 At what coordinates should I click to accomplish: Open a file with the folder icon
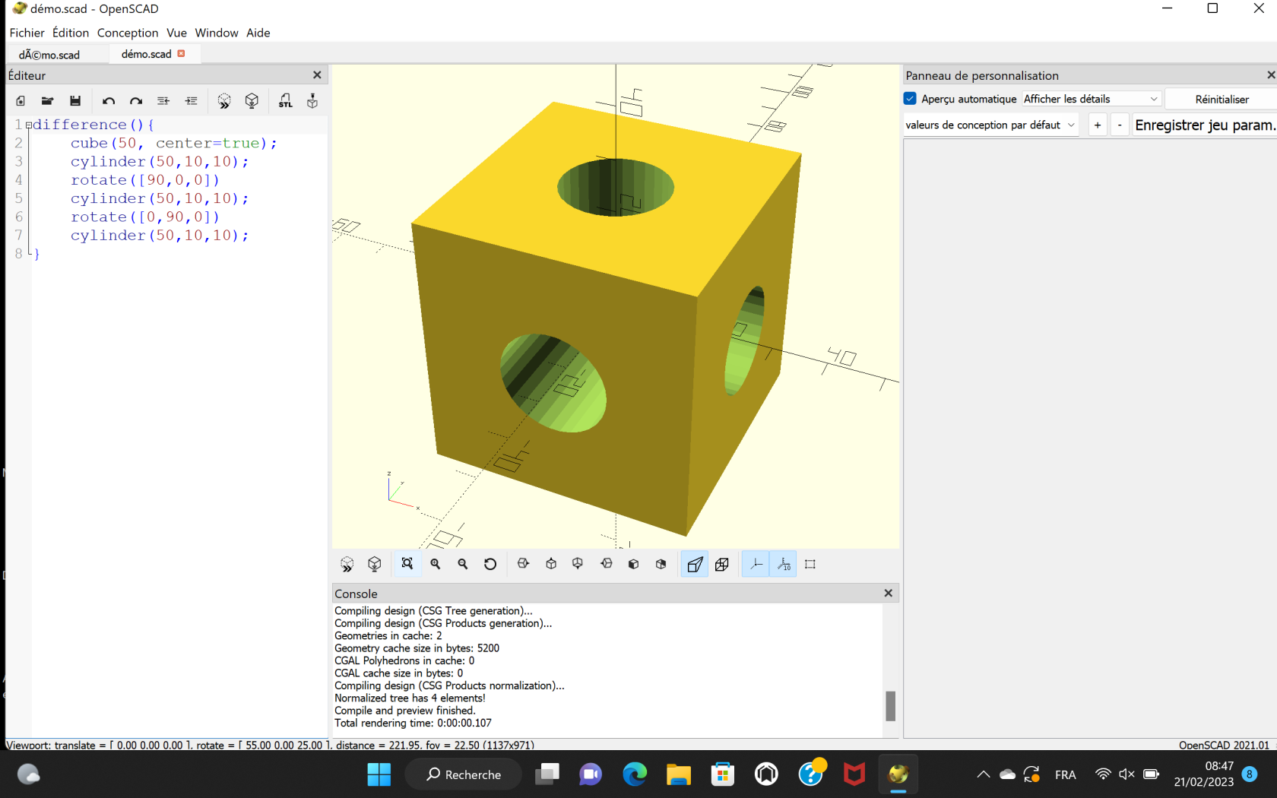point(47,101)
